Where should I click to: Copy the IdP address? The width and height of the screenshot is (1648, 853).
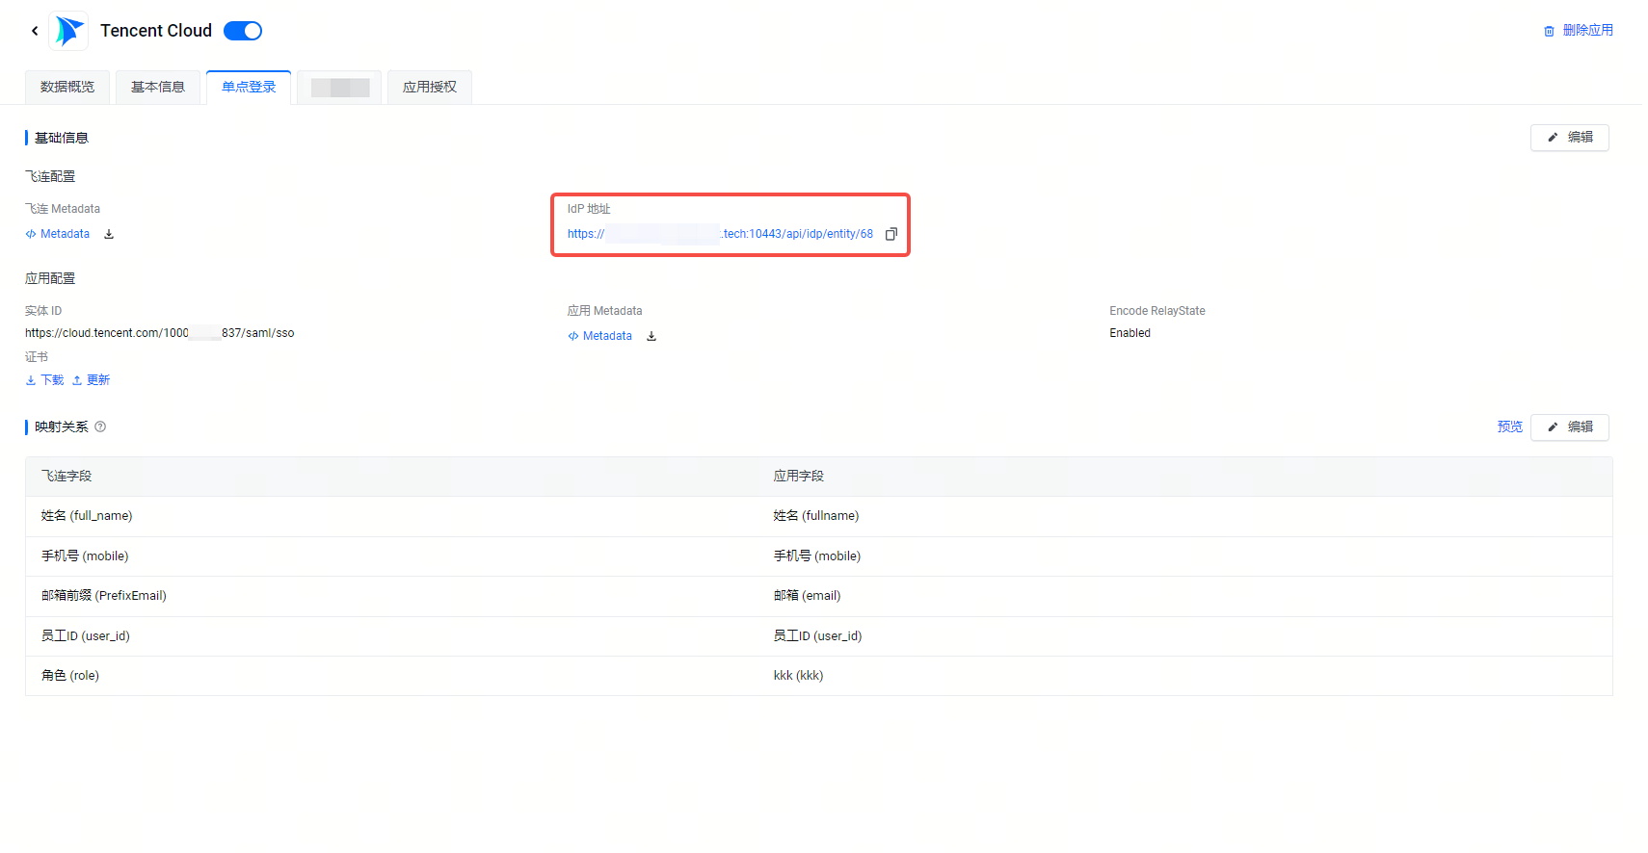click(891, 234)
